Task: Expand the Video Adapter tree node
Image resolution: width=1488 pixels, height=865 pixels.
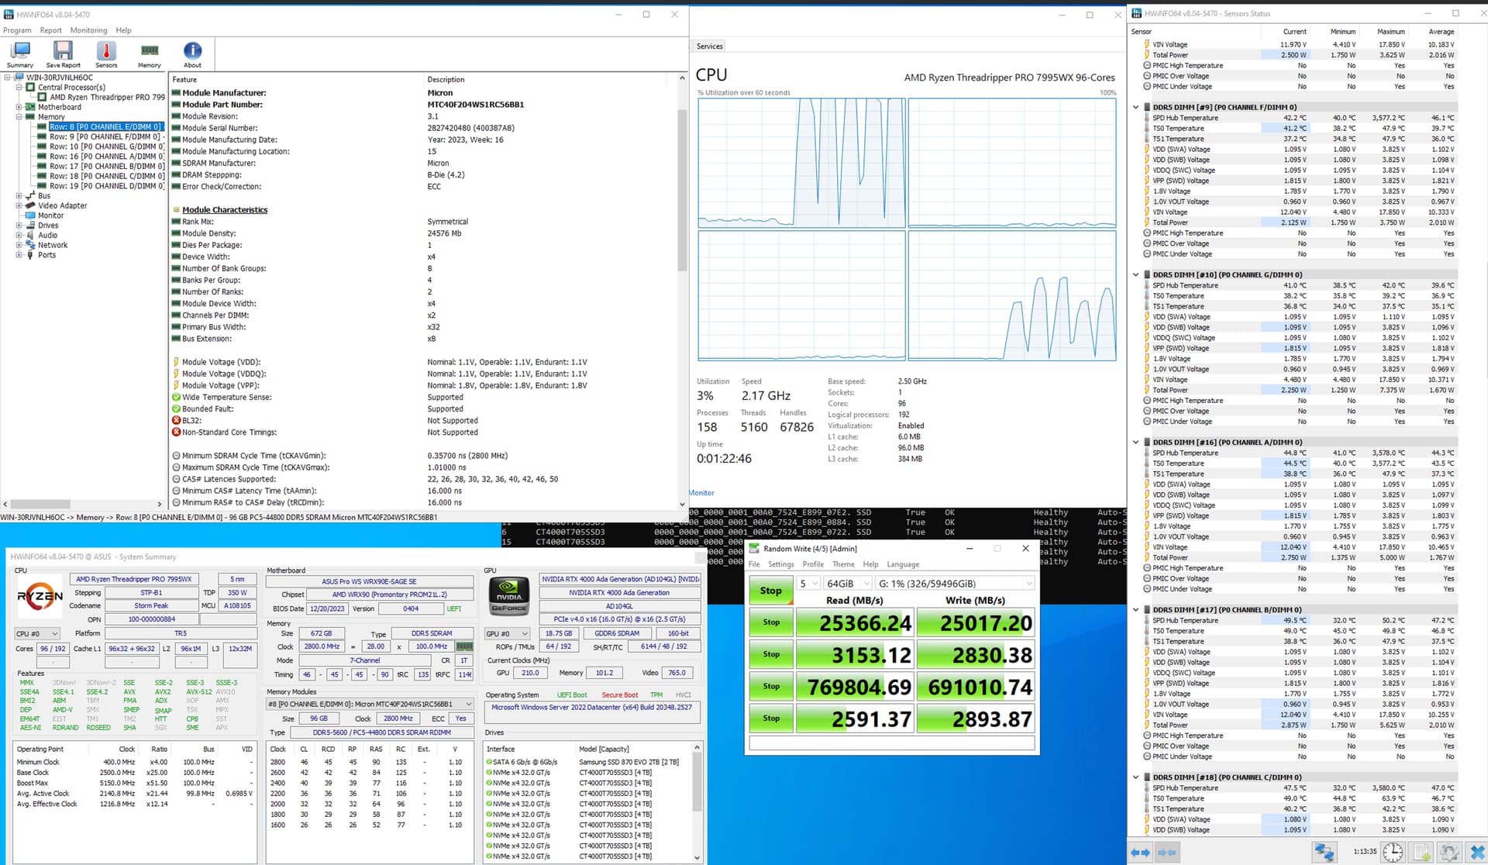Action: 19,205
